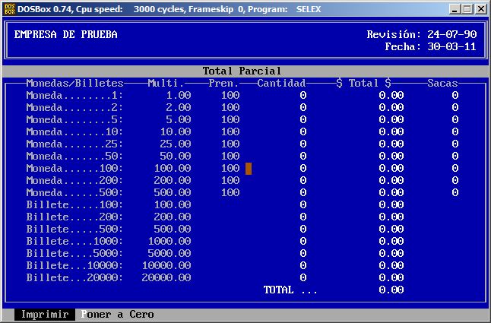Click the EMPRESA DE PRUEBA title

(x=66, y=35)
